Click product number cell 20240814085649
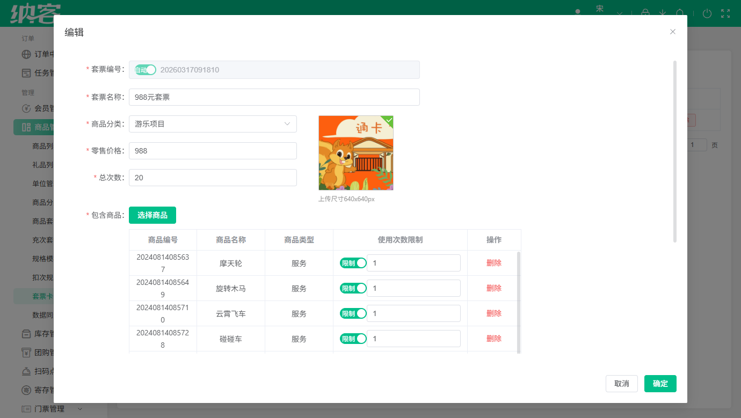Image resolution: width=741 pixels, height=418 pixels. pyautogui.click(x=163, y=288)
